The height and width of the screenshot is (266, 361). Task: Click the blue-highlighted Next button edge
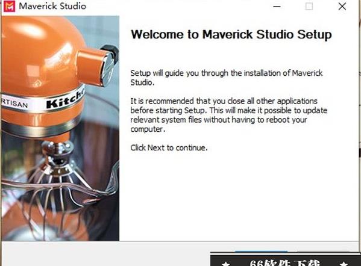[261, 252]
